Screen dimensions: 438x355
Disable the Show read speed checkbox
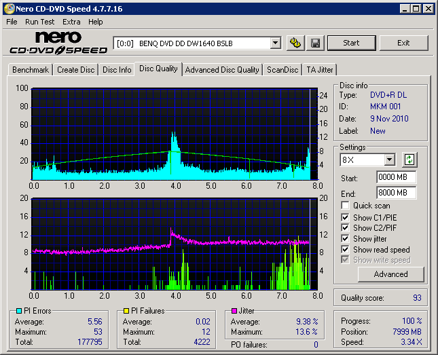pyautogui.click(x=346, y=250)
